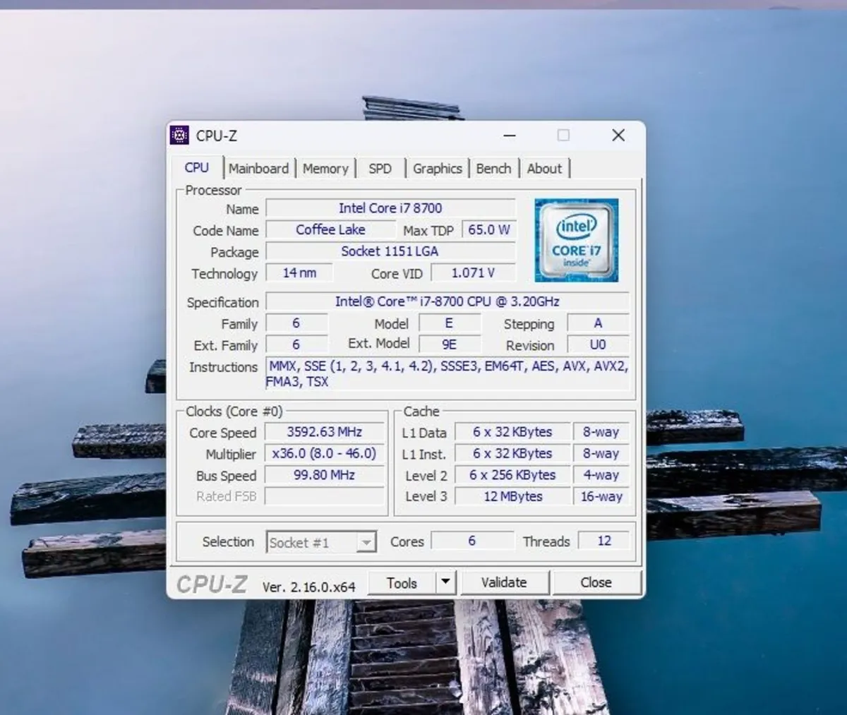Screen dimensions: 847x715
Task: Switch to the SPD tab
Action: pos(380,169)
